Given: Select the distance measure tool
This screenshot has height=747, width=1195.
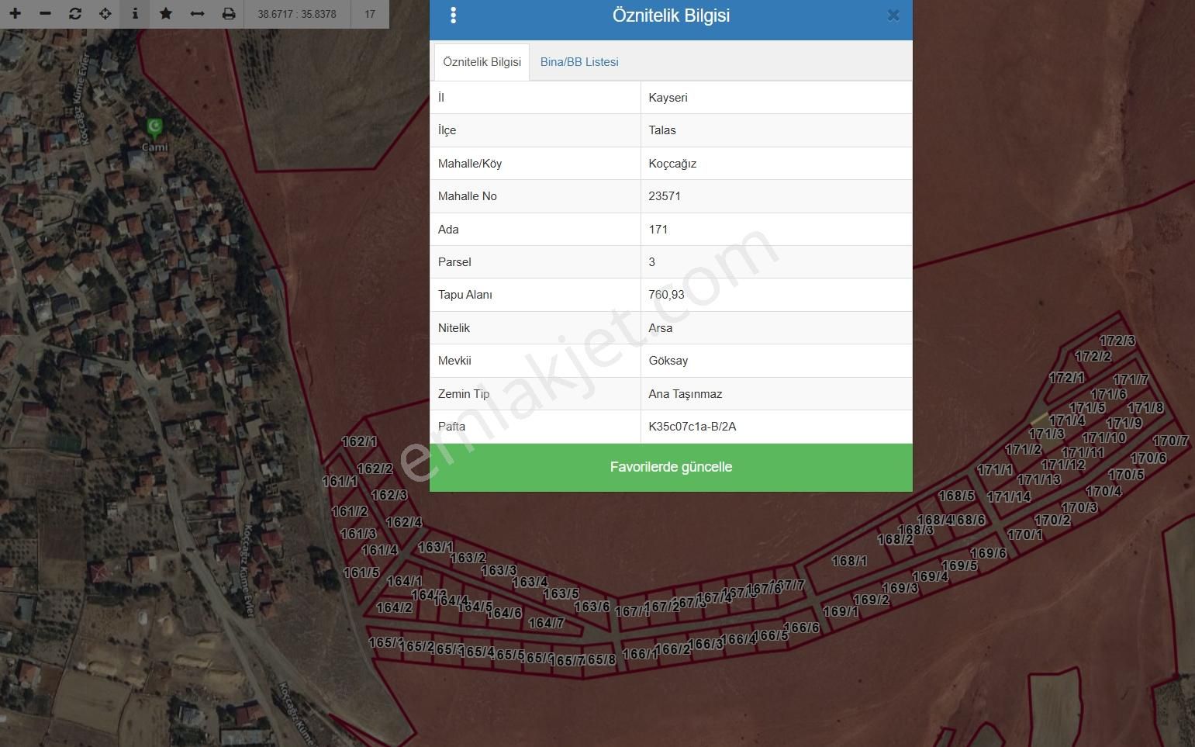Looking at the screenshot, I should point(197,14).
